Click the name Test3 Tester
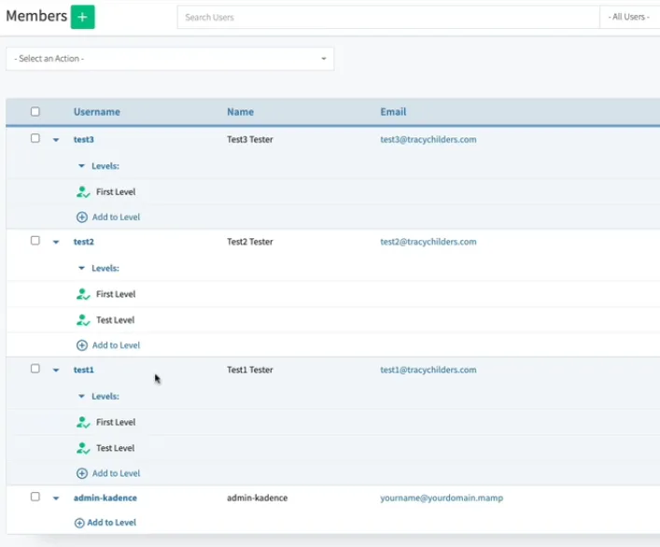 coord(250,139)
